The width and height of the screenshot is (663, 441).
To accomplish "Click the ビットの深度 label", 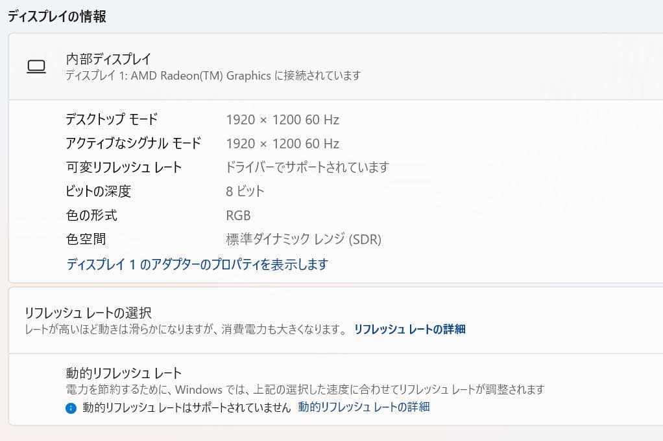I will (98, 191).
